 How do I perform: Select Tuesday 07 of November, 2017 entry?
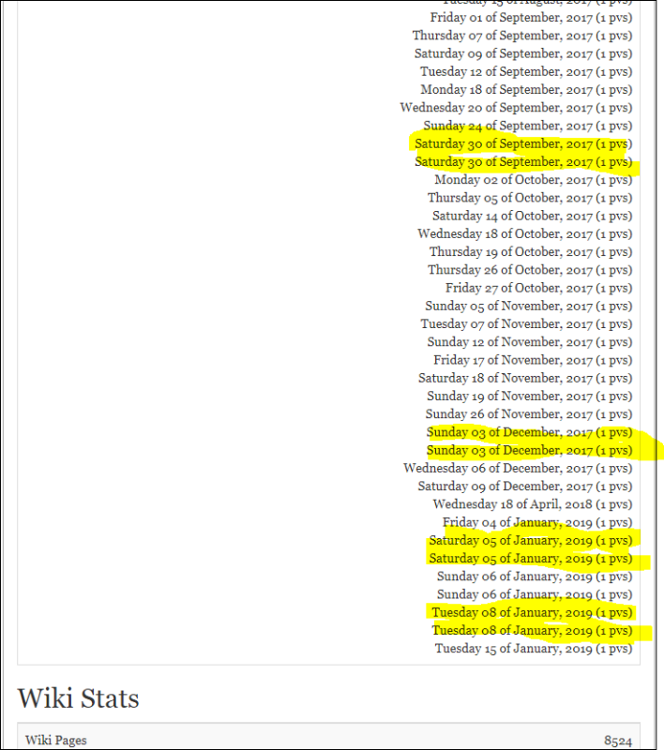tap(526, 324)
